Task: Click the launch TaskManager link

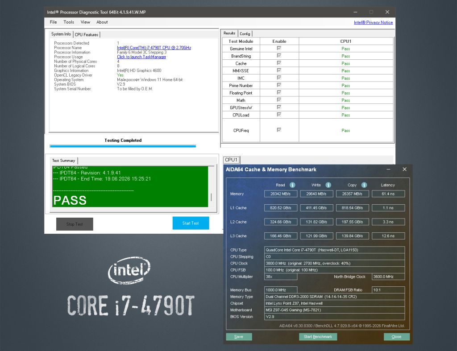Action: click(141, 57)
